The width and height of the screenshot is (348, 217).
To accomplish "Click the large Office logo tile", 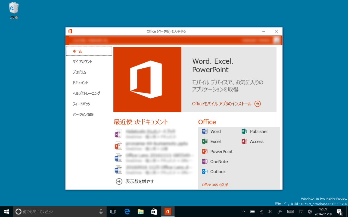I will click(x=147, y=79).
